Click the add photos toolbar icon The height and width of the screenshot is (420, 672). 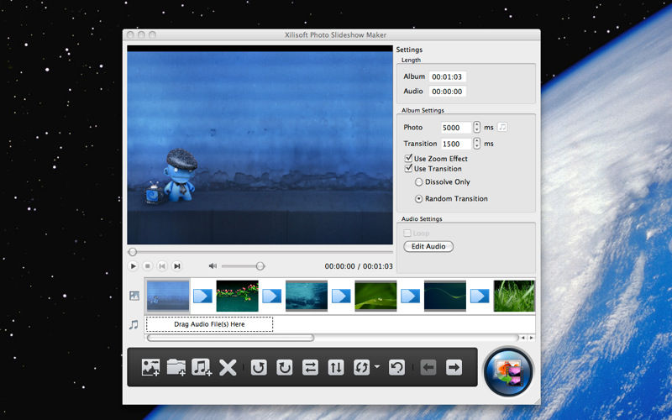[150, 367]
